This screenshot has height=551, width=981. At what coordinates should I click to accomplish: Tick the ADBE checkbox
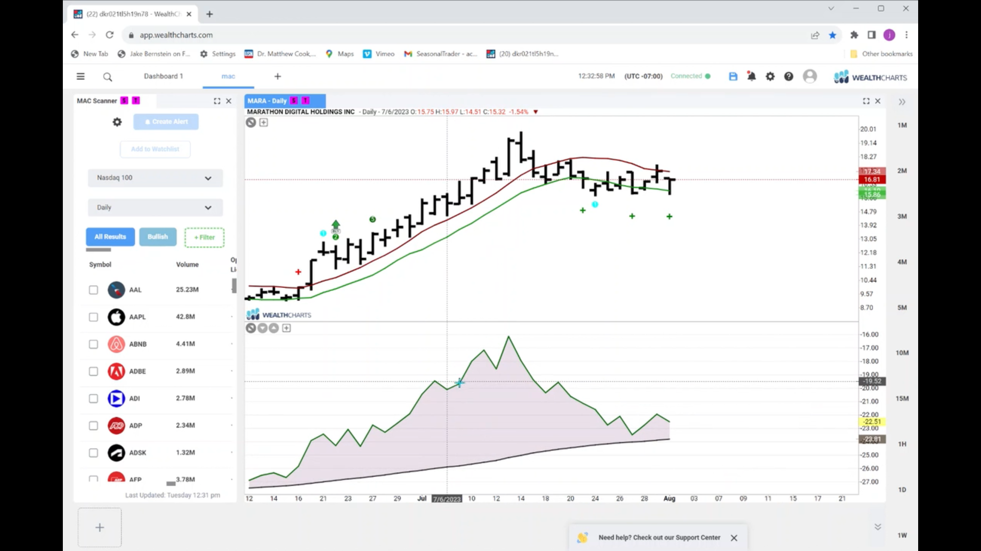(93, 371)
